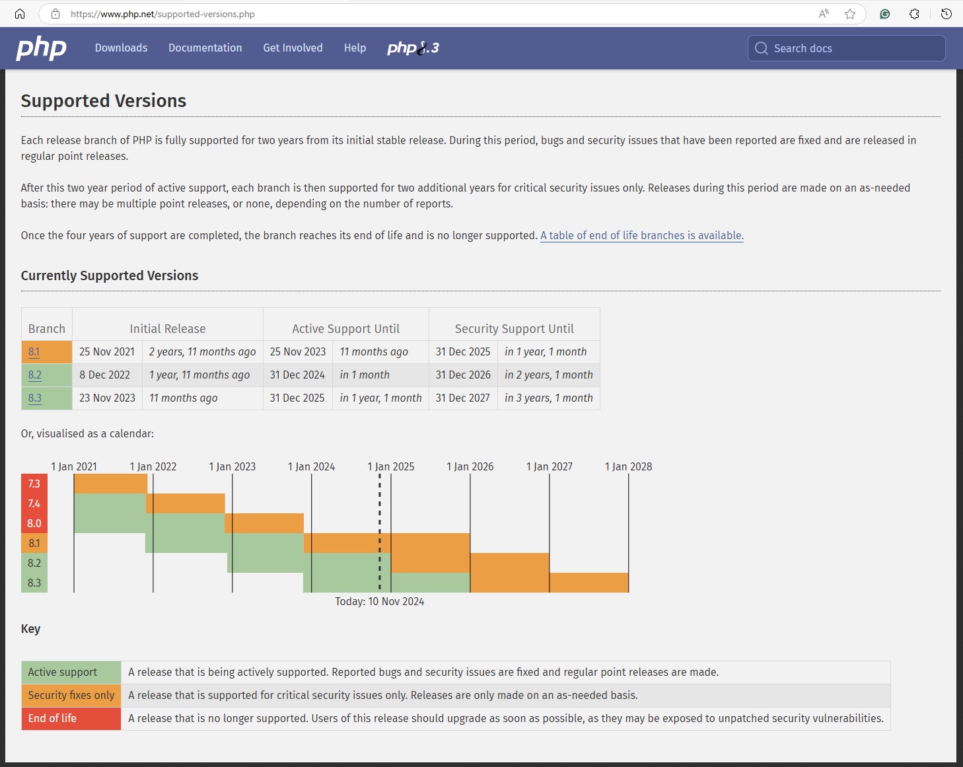Click the 8.3 calendar branch label
963x767 pixels.
click(34, 583)
